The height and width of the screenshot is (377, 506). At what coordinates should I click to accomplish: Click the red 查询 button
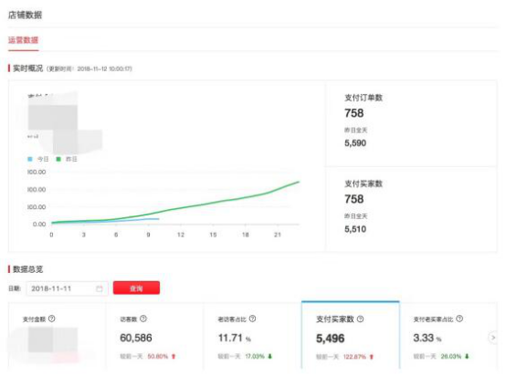136,288
